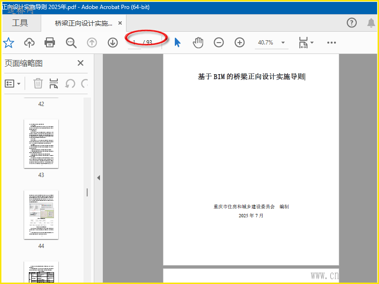The height and width of the screenshot is (284, 379).
Task: Open notifications bell icon
Action: tap(371, 23)
